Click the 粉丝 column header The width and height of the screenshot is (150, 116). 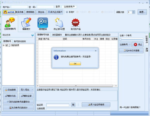pyautogui.click(x=108, y=39)
